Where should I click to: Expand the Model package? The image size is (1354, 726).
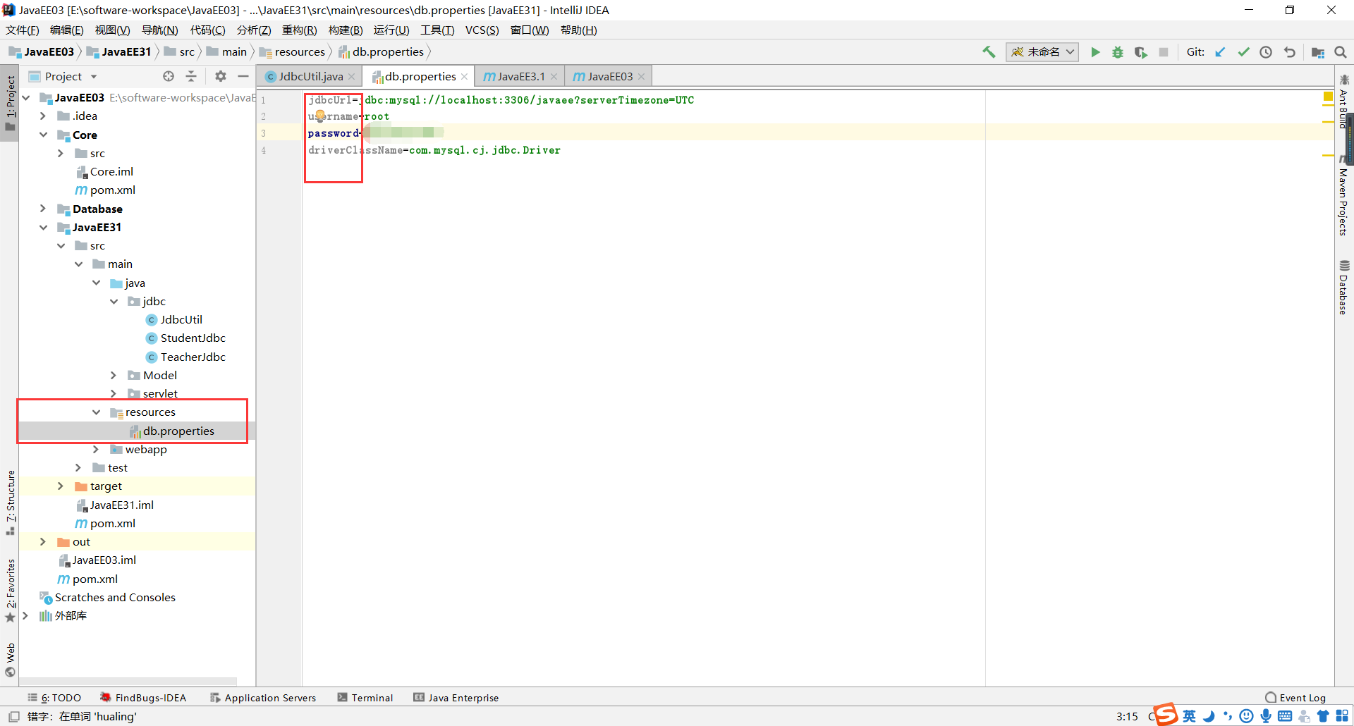pos(114,375)
